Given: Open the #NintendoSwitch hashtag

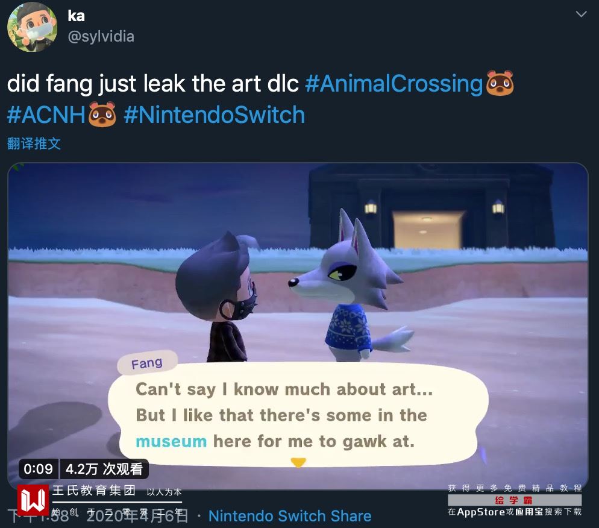Looking at the screenshot, I should (215, 115).
